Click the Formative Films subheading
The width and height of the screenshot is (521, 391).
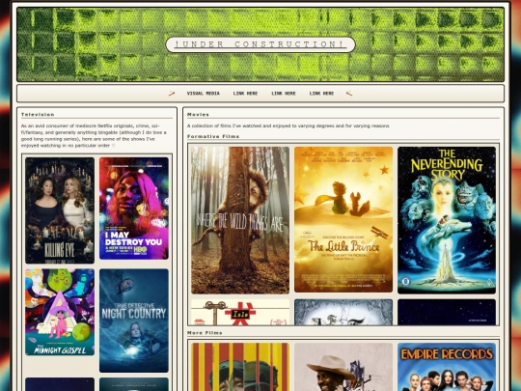click(x=213, y=136)
